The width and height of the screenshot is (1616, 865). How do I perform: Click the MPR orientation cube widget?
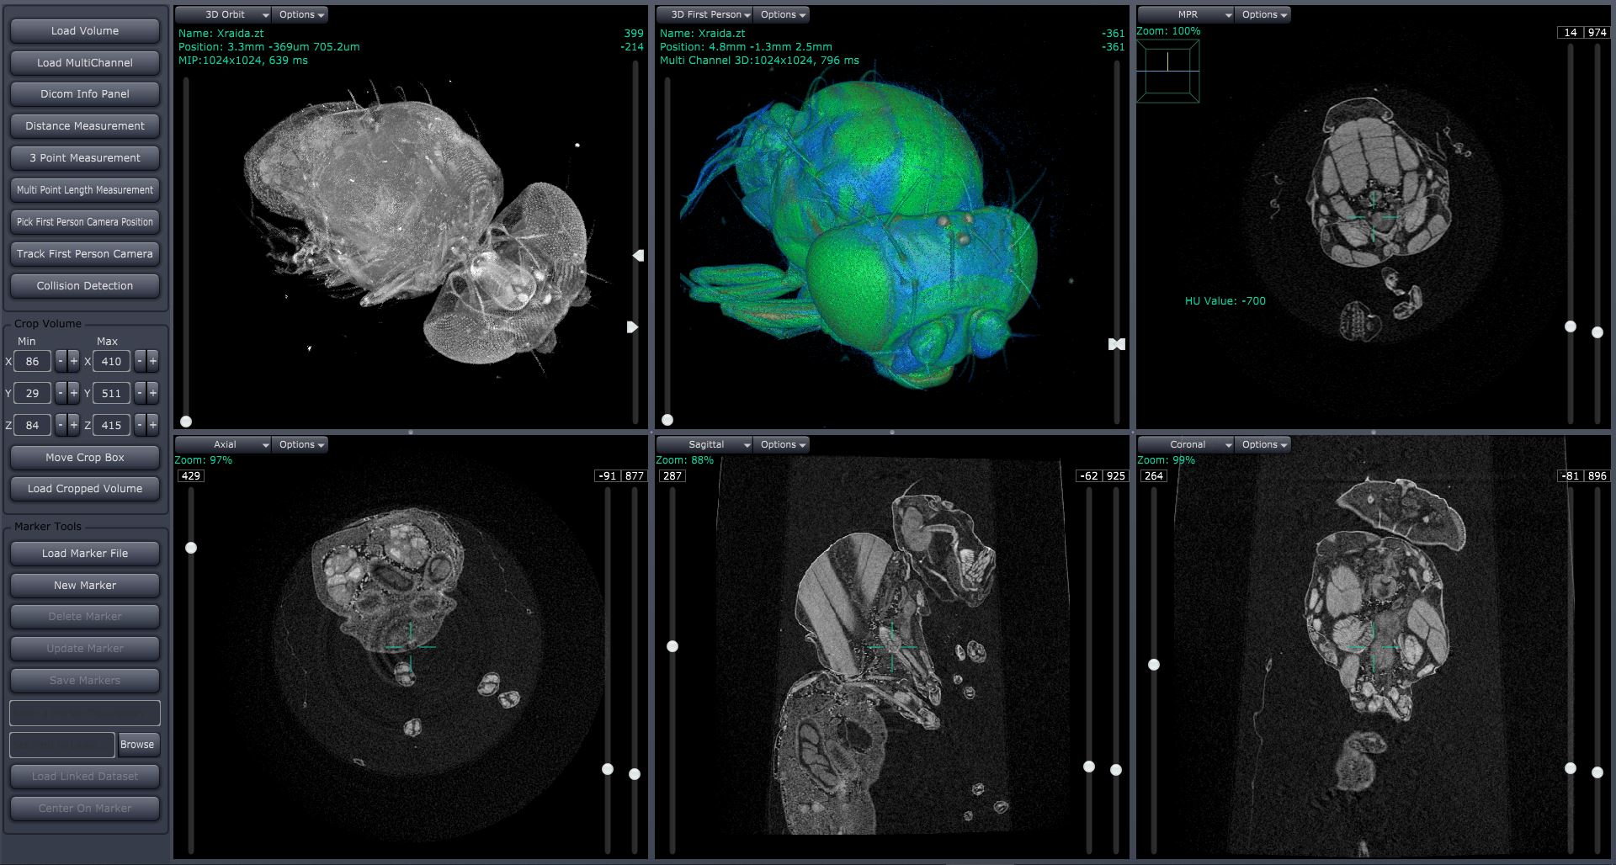pyautogui.click(x=1167, y=72)
